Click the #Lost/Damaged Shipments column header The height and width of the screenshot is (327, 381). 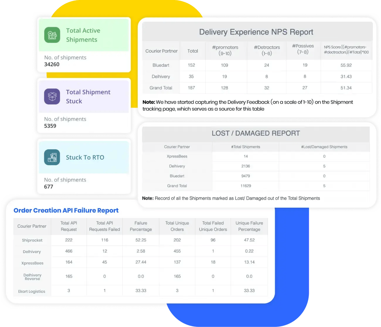[x=324, y=147]
